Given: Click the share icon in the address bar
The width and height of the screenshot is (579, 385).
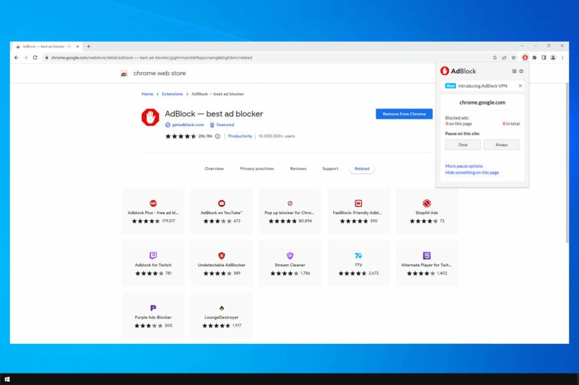Looking at the screenshot, I should pyautogui.click(x=504, y=57).
